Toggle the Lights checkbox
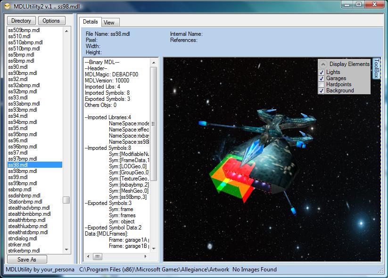Viewport: 388px width, 278px height. coord(322,72)
